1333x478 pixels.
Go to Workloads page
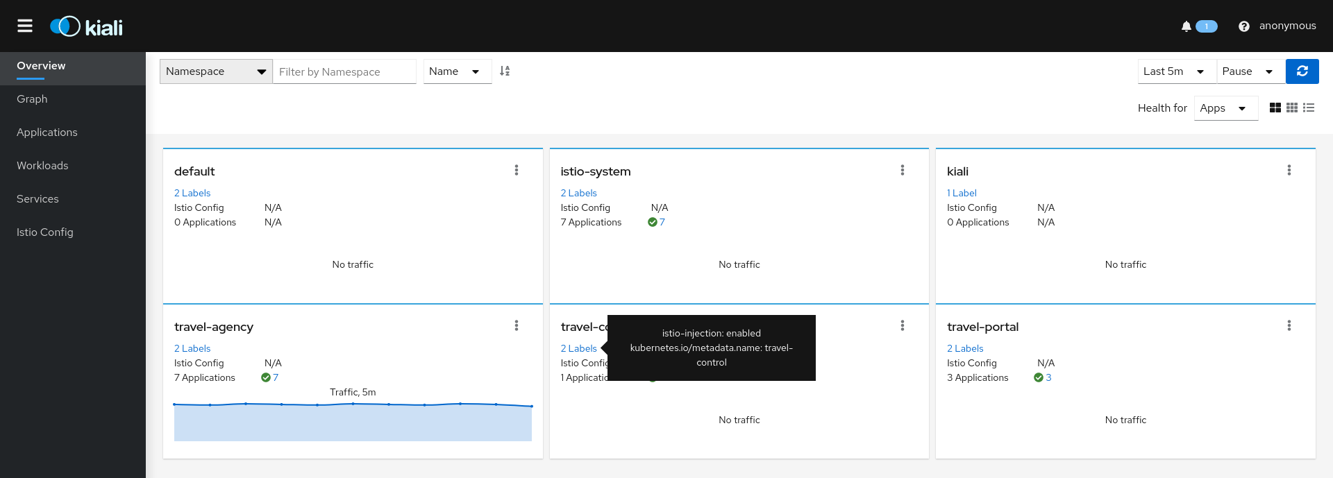(x=73, y=166)
